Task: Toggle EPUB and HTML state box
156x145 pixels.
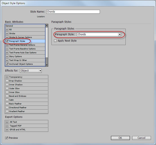Action: 7,130
